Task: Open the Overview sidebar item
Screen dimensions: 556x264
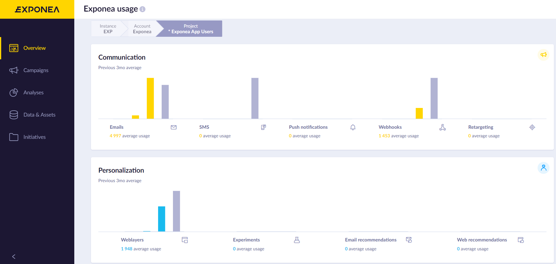Action: pos(37,48)
